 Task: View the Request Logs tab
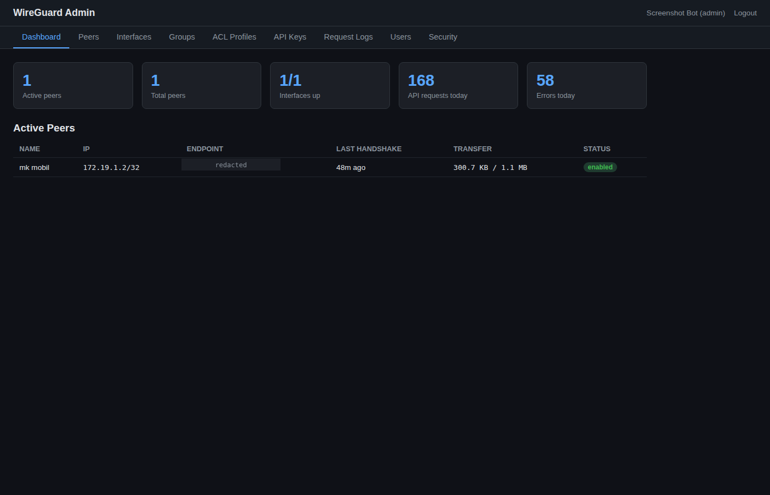pos(348,37)
